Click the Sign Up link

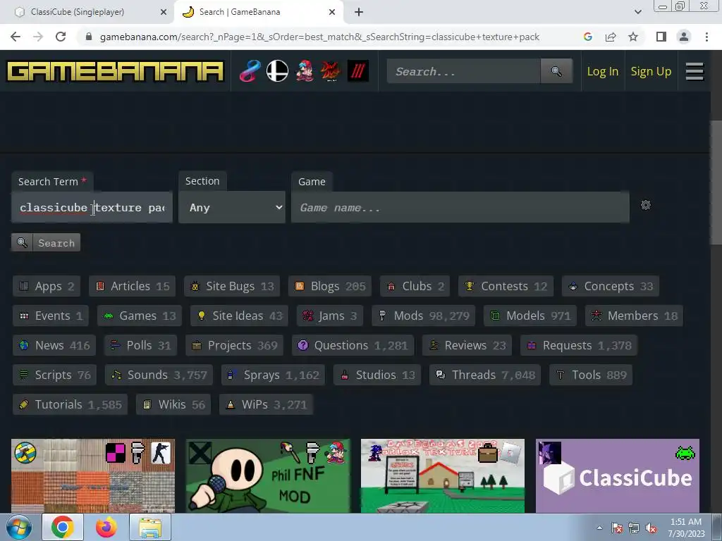651,71
